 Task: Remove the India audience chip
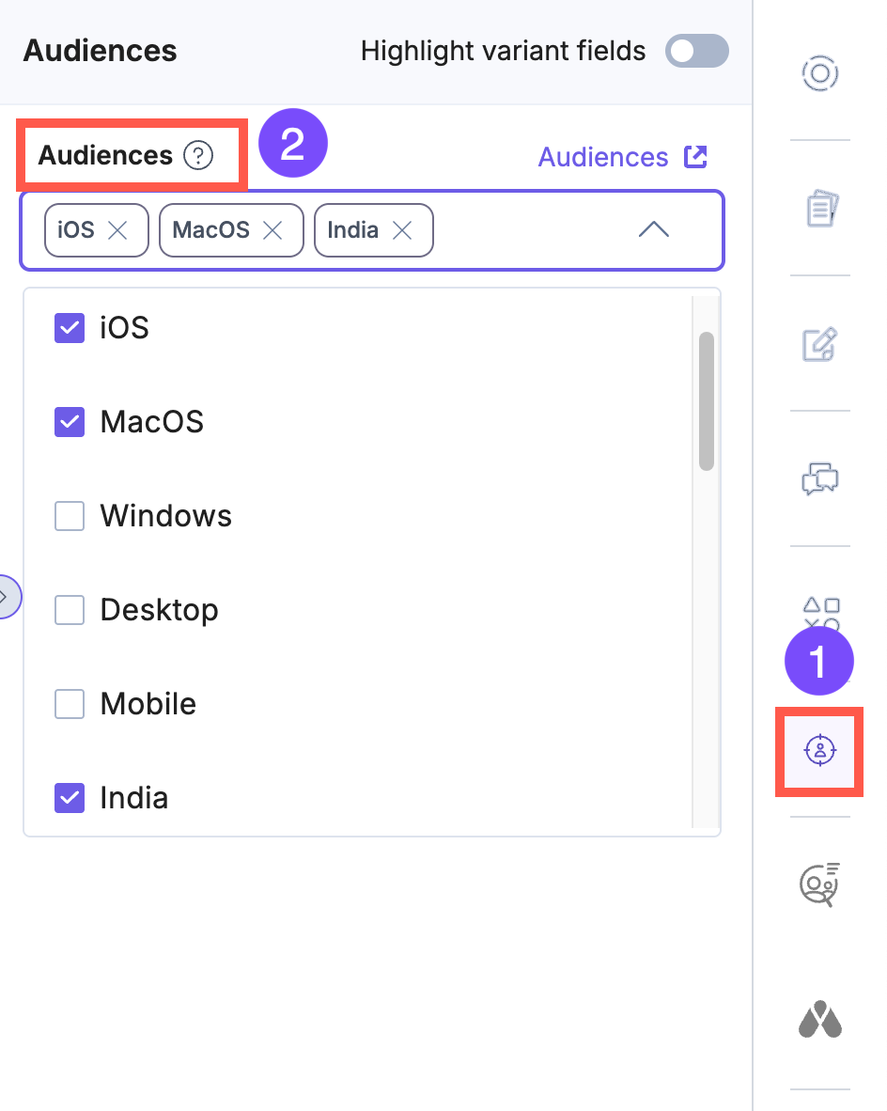point(402,230)
